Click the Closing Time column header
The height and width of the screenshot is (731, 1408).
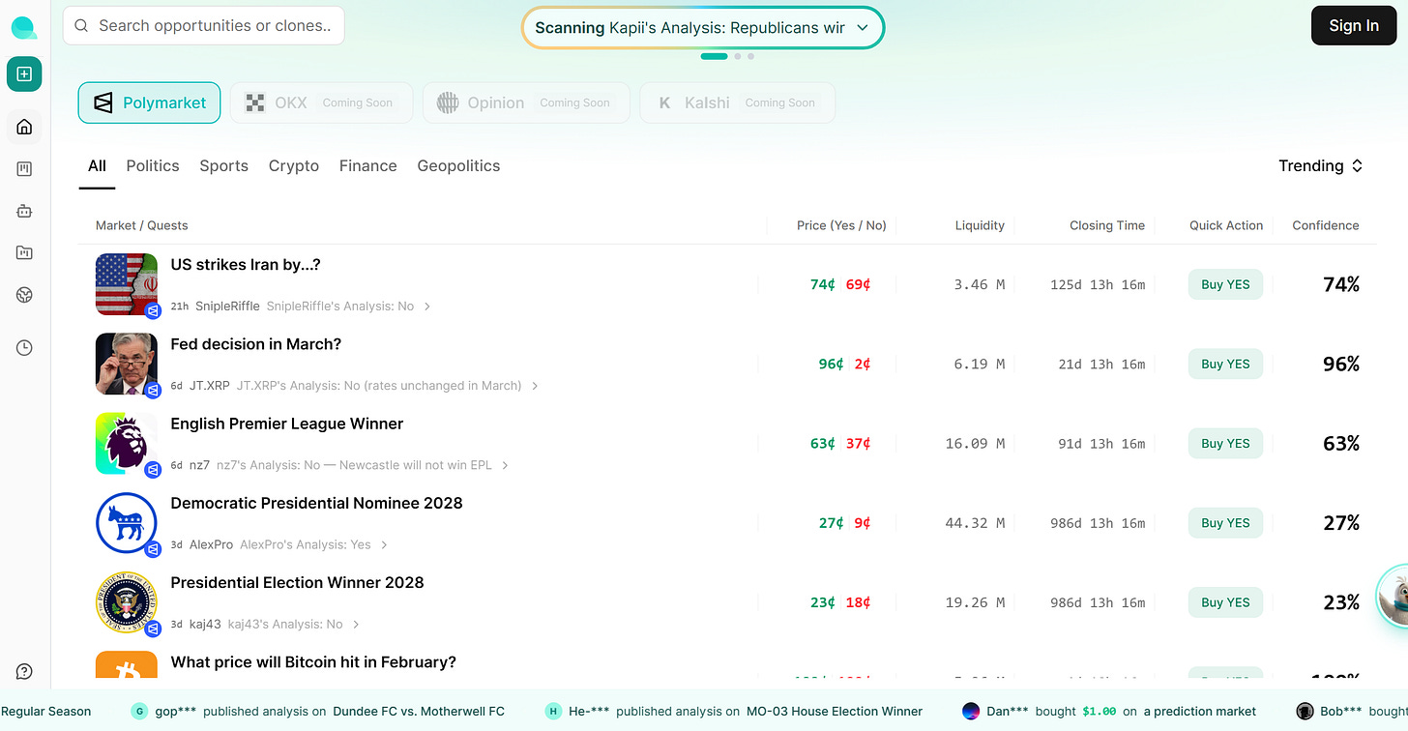click(1107, 225)
